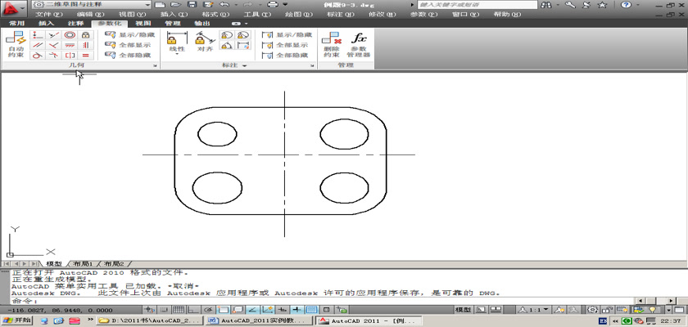Screen dimensions: 688x327
Task: Select the diameter dimensional constraint icon
Action: [x=243, y=35]
